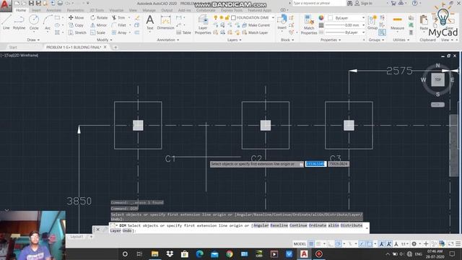
Task: Toggle MODEL space button
Action: click(300, 244)
